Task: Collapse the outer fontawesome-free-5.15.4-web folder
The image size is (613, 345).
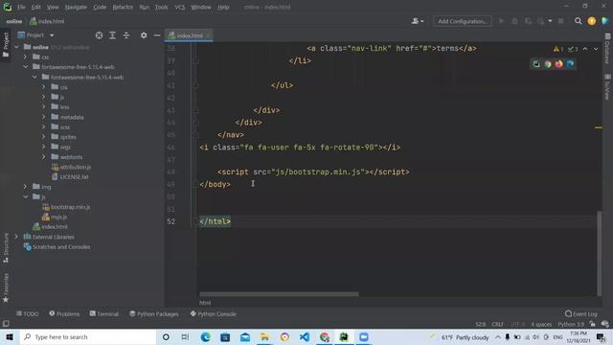Action: pyautogui.click(x=26, y=67)
